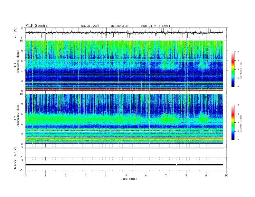Click the ch.1 spectrogram colour scale bar

click(233, 69)
